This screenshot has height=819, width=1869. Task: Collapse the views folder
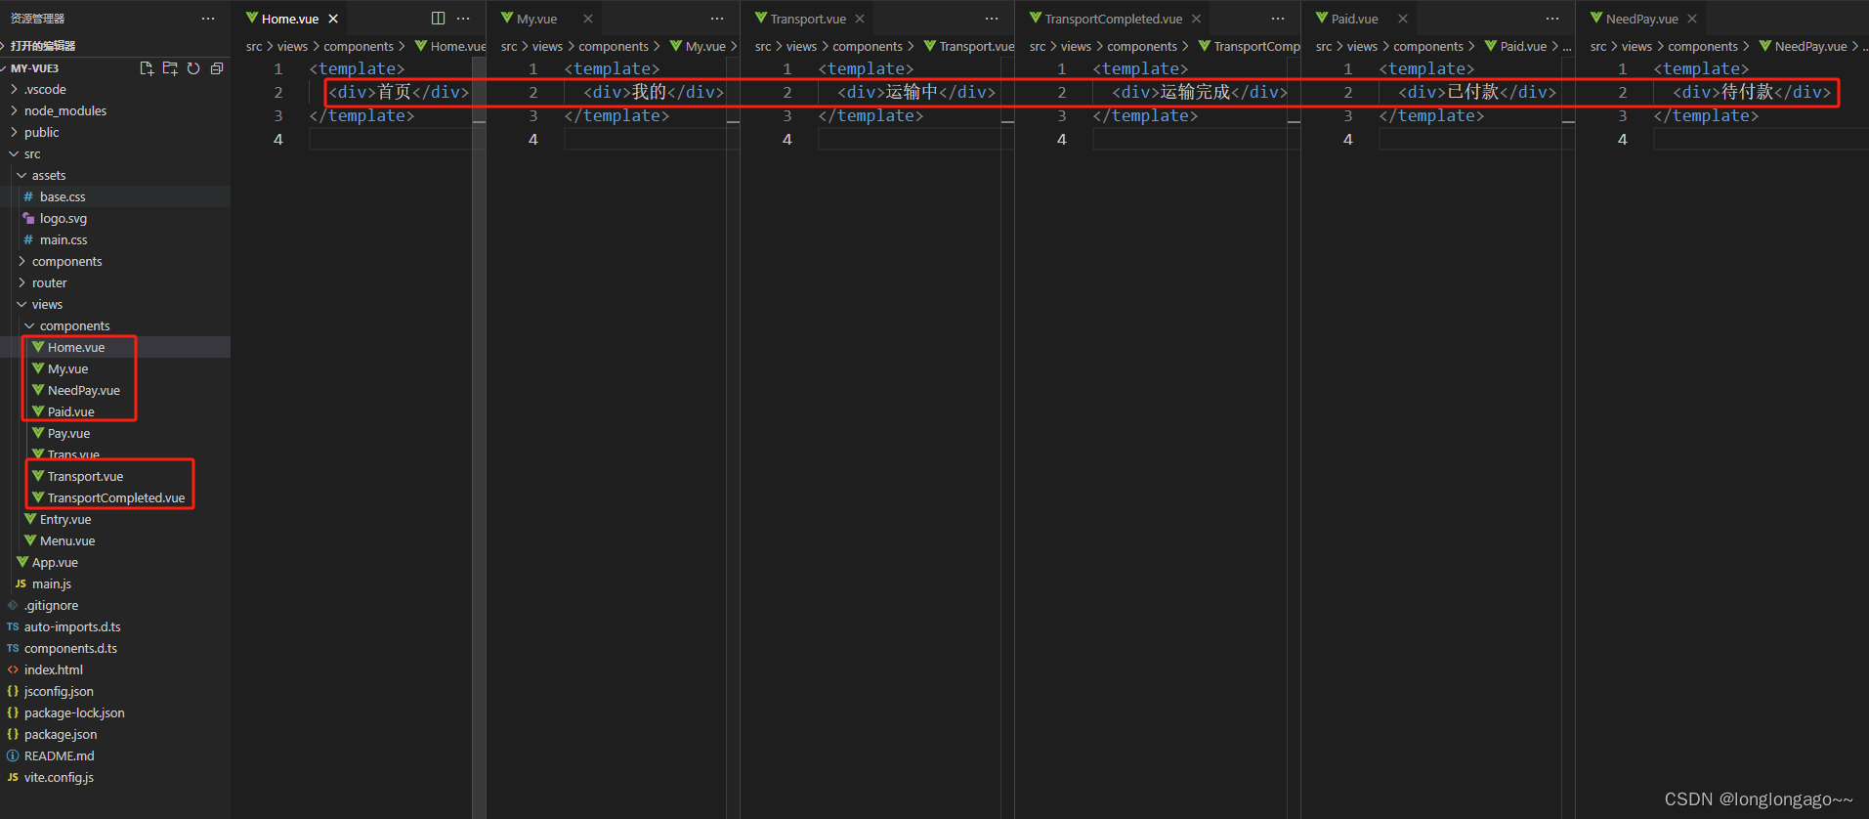click(x=115, y=304)
